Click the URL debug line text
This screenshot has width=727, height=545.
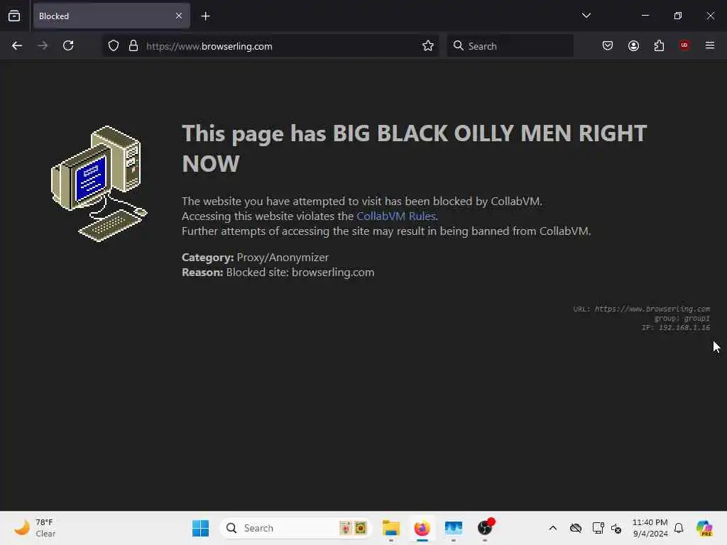[x=641, y=309]
